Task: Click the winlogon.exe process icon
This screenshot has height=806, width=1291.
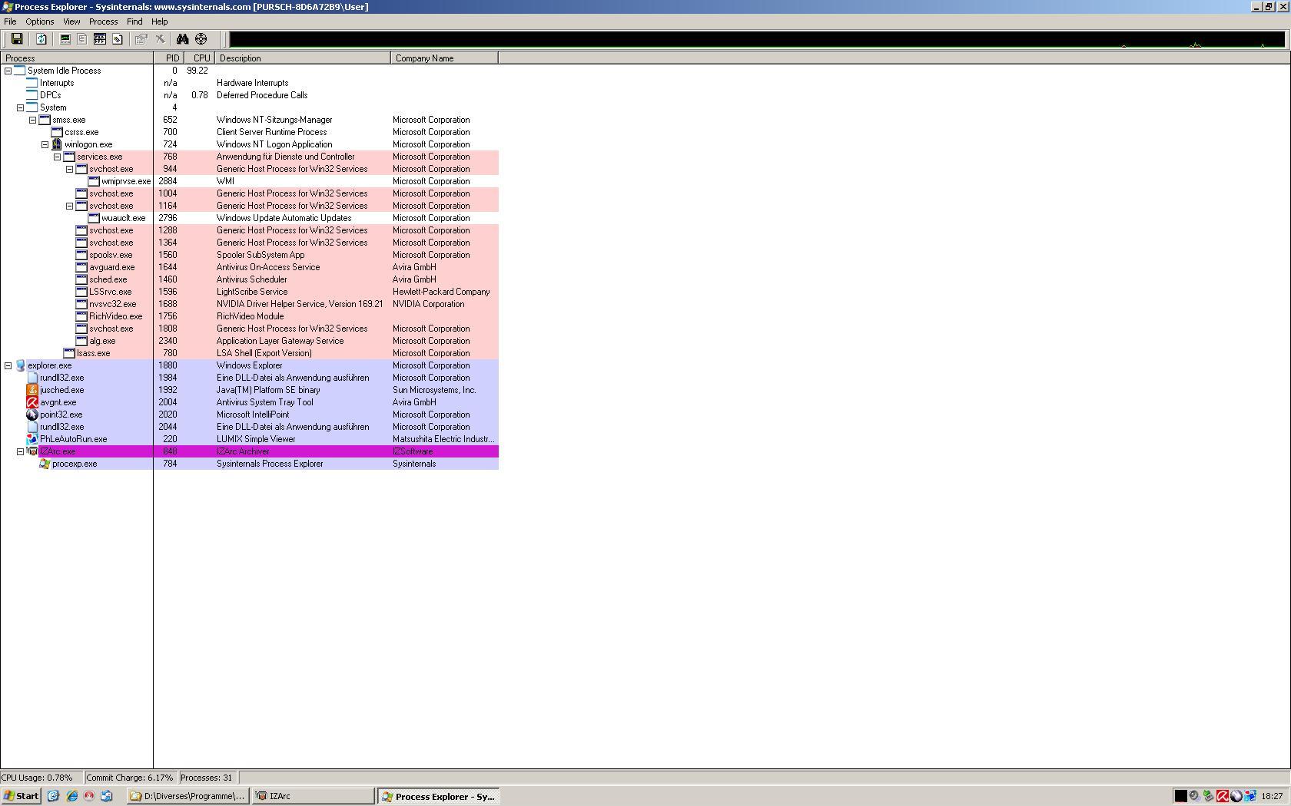Action: pyautogui.click(x=57, y=144)
